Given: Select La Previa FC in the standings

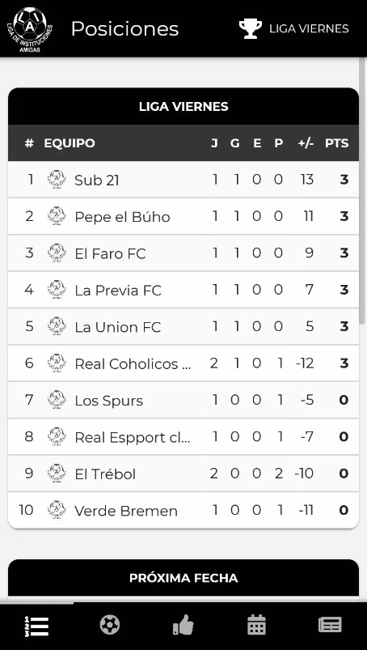Looking at the screenshot, I should pyautogui.click(x=183, y=290).
